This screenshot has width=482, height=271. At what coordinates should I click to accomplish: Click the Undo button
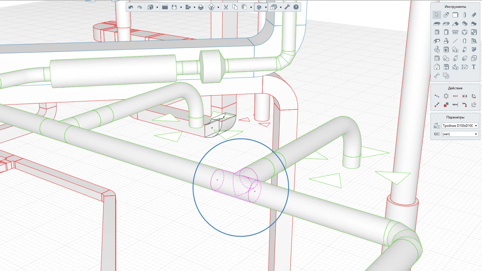[x=131, y=7]
